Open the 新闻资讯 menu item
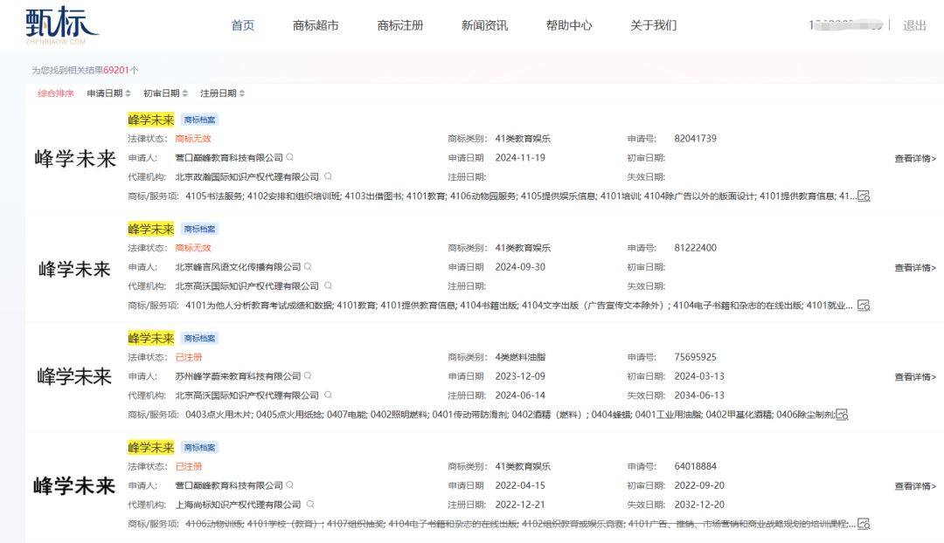The width and height of the screenshot is (944, 543). click(x=484, y=25)
